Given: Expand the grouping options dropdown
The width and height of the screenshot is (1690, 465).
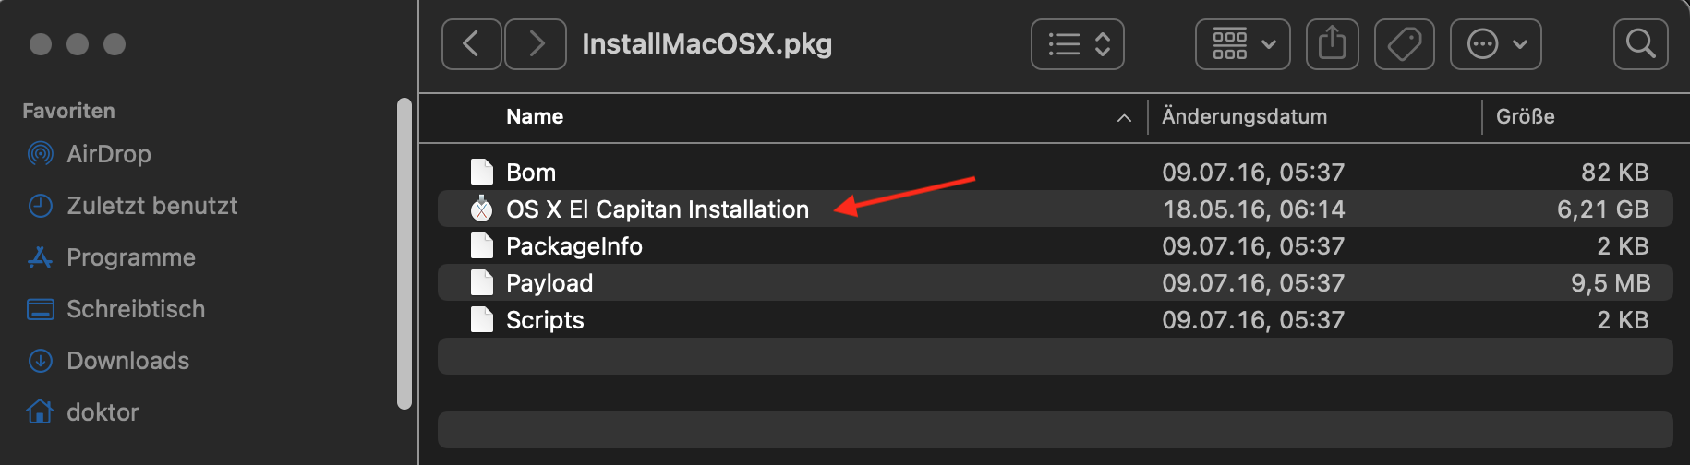Looking at the screenshot, I should coord(1243,44).
